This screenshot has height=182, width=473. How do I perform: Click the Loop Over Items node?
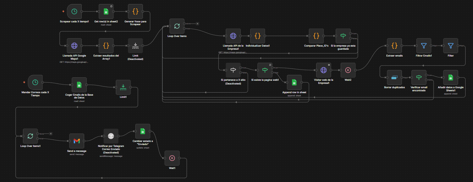177,26
